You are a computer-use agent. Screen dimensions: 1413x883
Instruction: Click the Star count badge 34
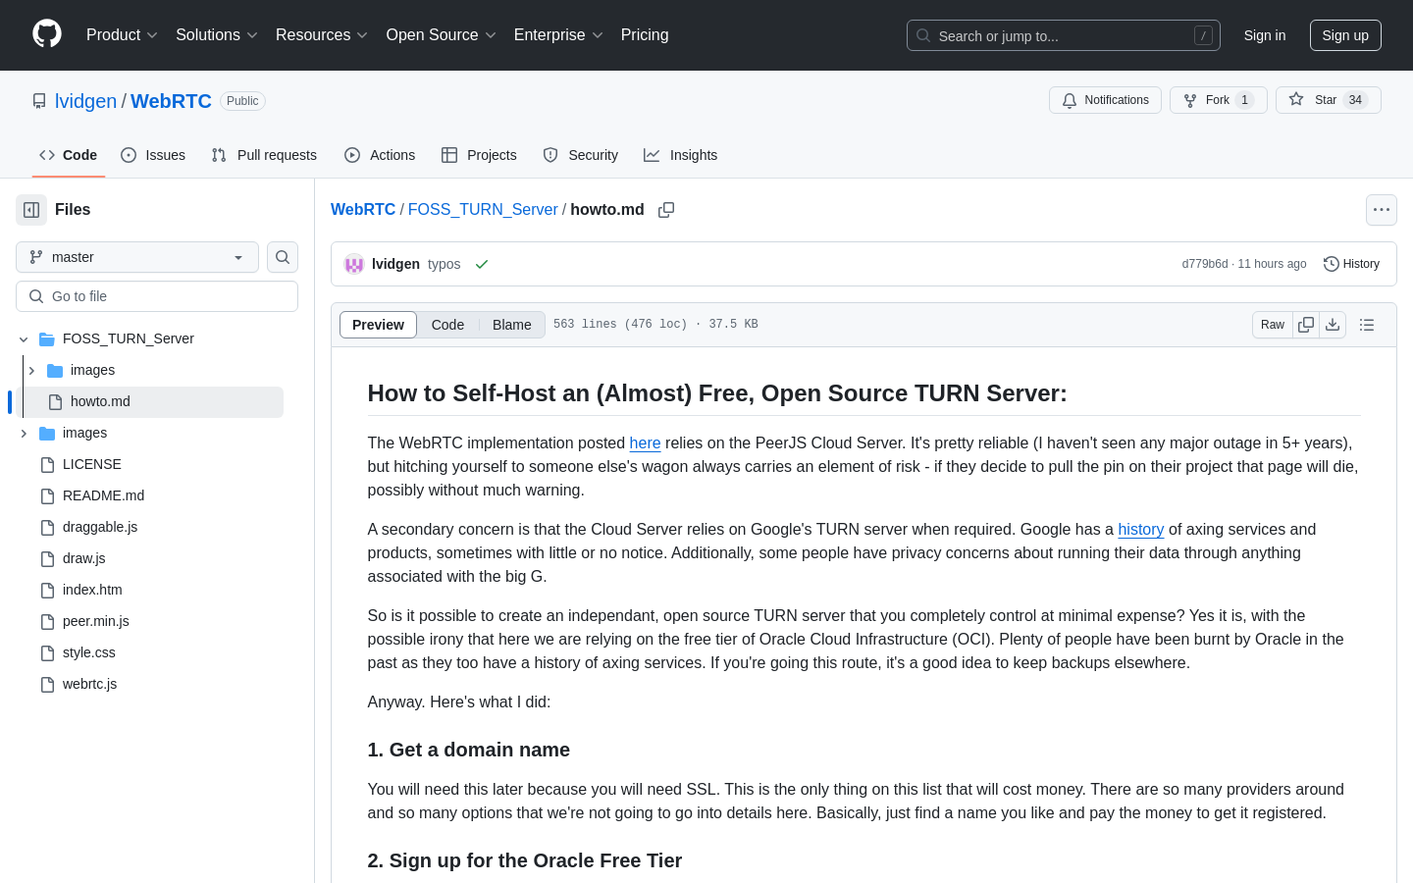point(1355,100)
